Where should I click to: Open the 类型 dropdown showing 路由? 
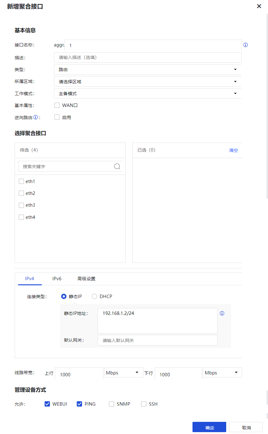(148, 70)
